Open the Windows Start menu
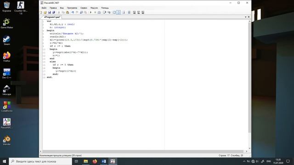Image resolution: width=294 pixels, height=165 pixels. [4, 161]
